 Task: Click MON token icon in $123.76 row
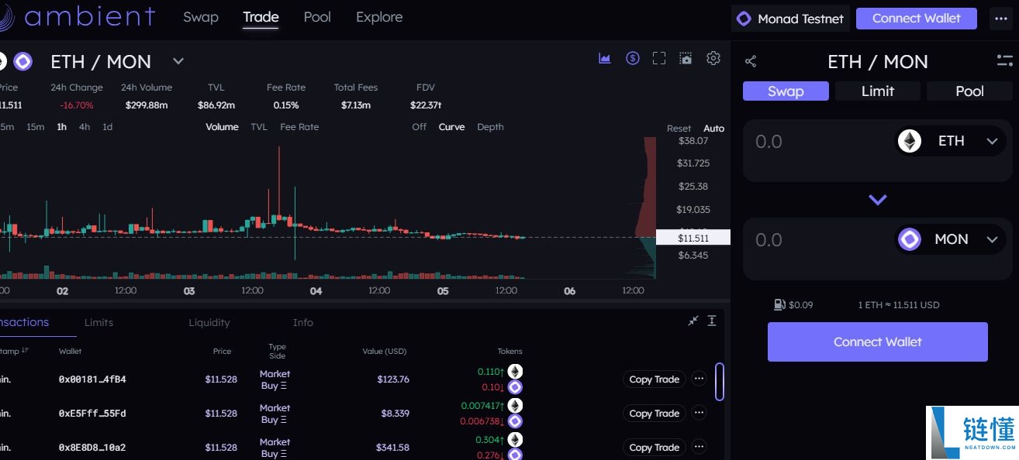tap(515, 387)
